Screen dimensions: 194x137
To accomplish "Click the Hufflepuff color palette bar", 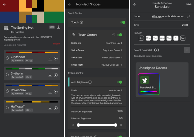I will point(32,102).
